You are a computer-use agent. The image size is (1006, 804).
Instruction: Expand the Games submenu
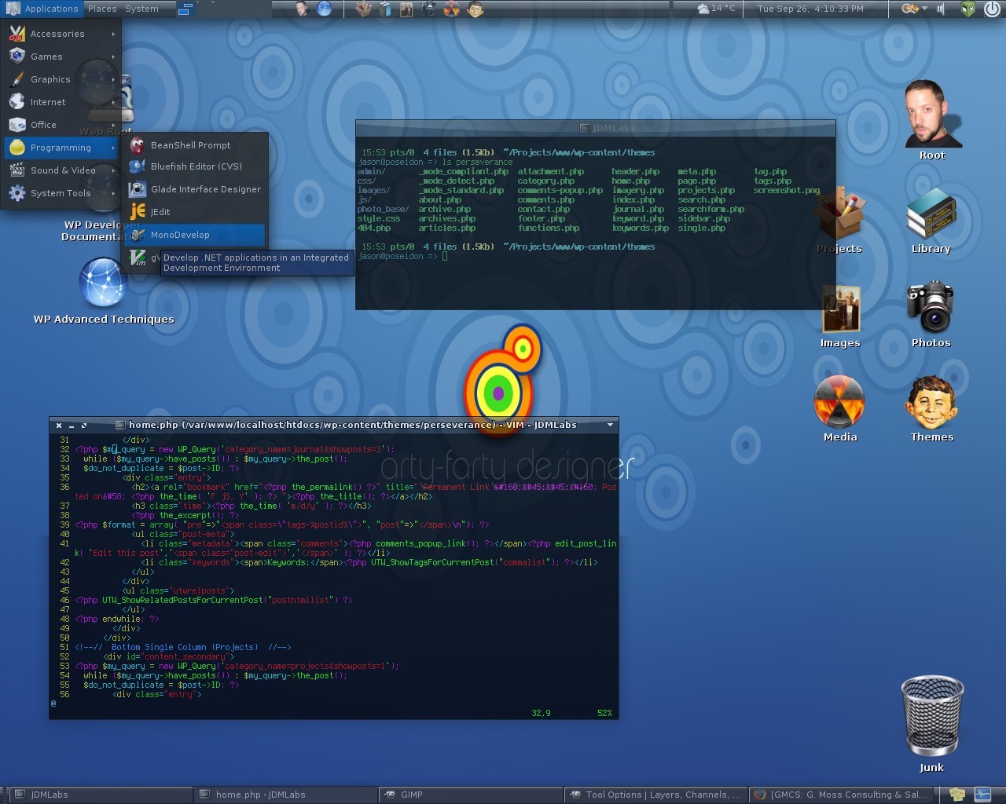[x=61, y=57]
